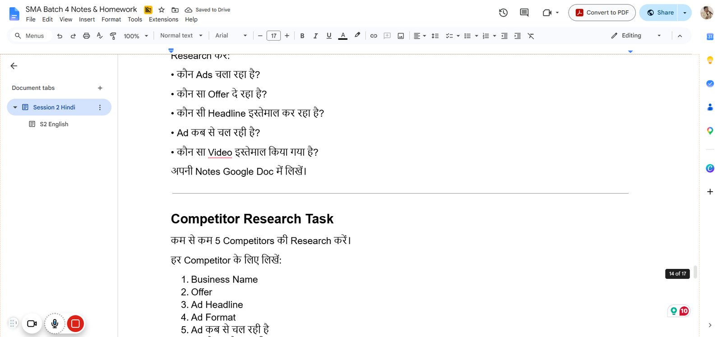Stop the screen recording

[75, 323]
